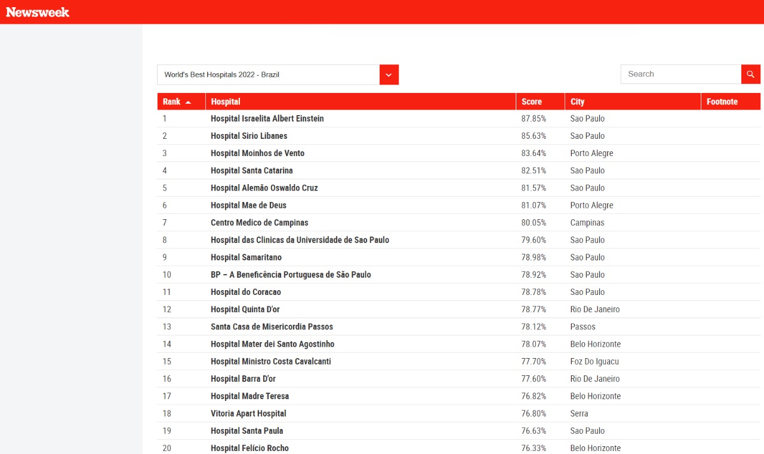Select Hospital Felício Rocho

[x=249, y=447]
